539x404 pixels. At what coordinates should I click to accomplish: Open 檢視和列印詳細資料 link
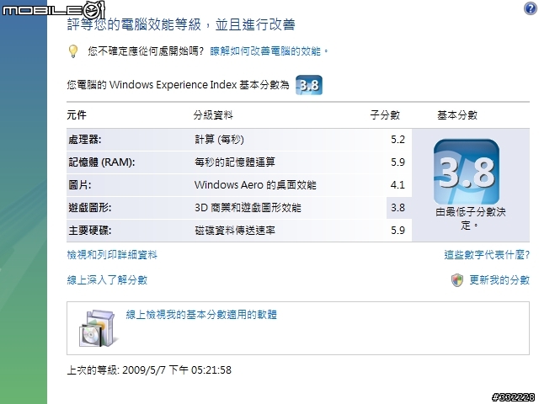click(x=112, y=255)
